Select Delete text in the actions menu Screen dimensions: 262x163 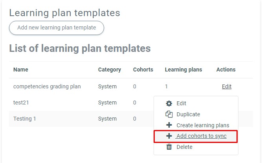click(185, 147)
